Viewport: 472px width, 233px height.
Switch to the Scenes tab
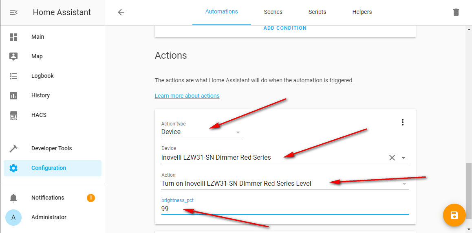click(x=273, y=12)
